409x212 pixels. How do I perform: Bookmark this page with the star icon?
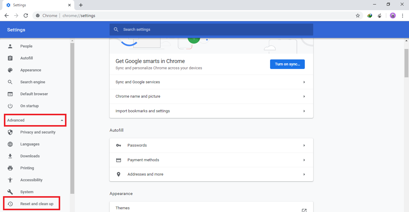point(358,16)
